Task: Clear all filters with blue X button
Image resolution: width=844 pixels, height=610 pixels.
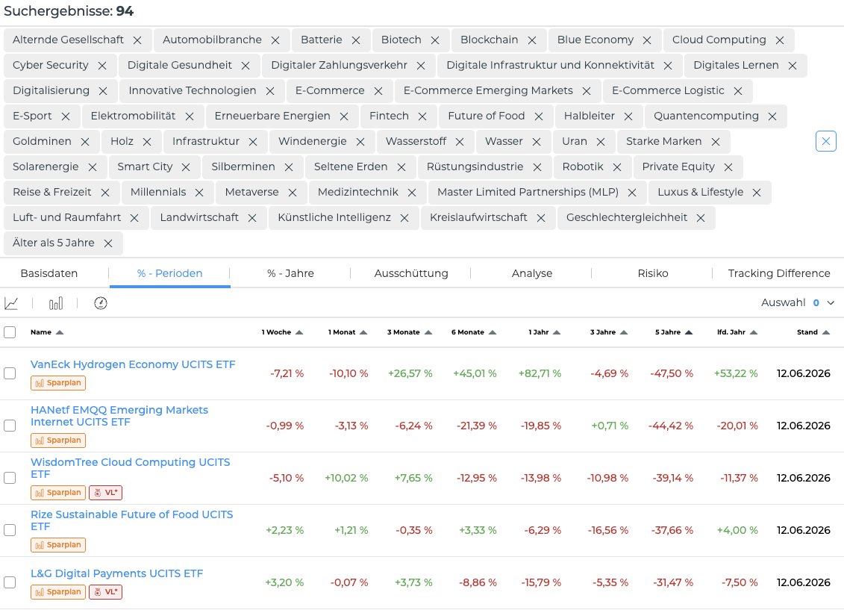Action: point(825,141)
